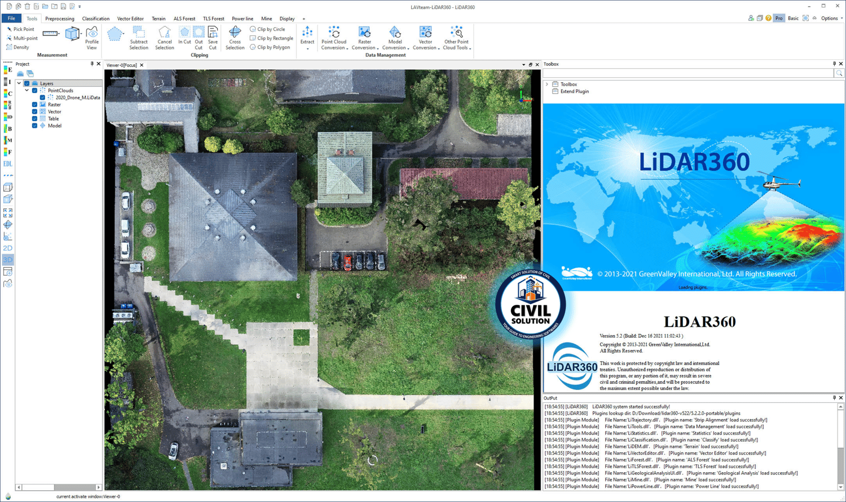
Task: Switch to the Preprocessing ribbon tab
Action: click(x=60, y=19)
